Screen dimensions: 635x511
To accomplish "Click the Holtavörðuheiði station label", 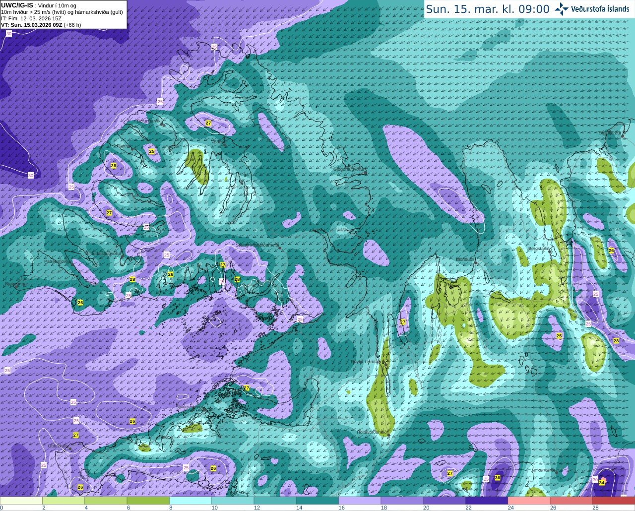I will tap(372, 432).
